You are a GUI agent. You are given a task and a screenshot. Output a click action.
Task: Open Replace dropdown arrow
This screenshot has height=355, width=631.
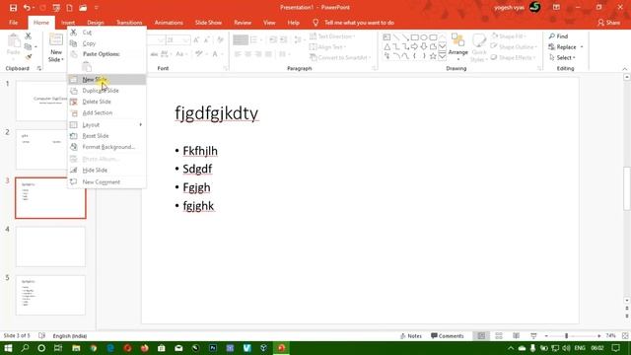(x=582, y=47)
